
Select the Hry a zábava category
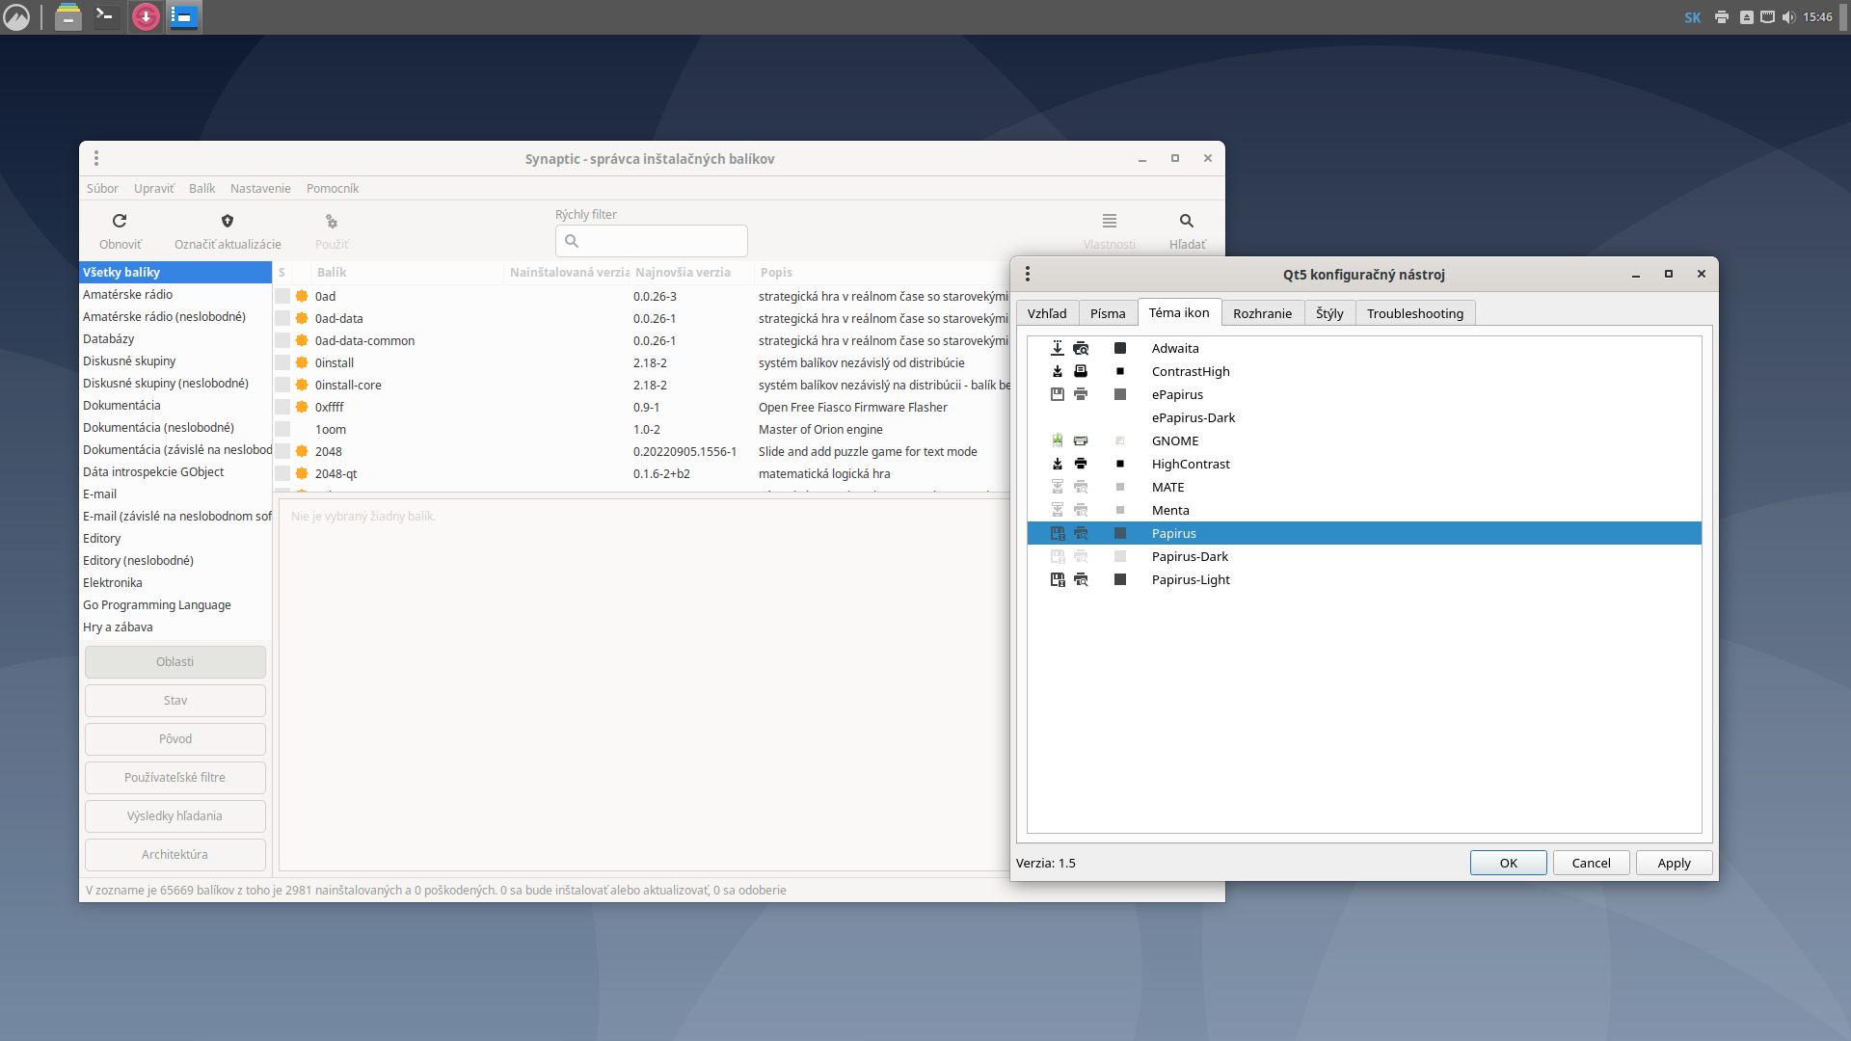[175, 627]
